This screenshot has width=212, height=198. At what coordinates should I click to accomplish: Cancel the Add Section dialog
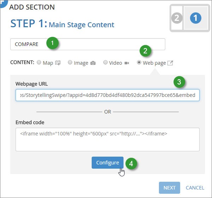pos(195,188)
